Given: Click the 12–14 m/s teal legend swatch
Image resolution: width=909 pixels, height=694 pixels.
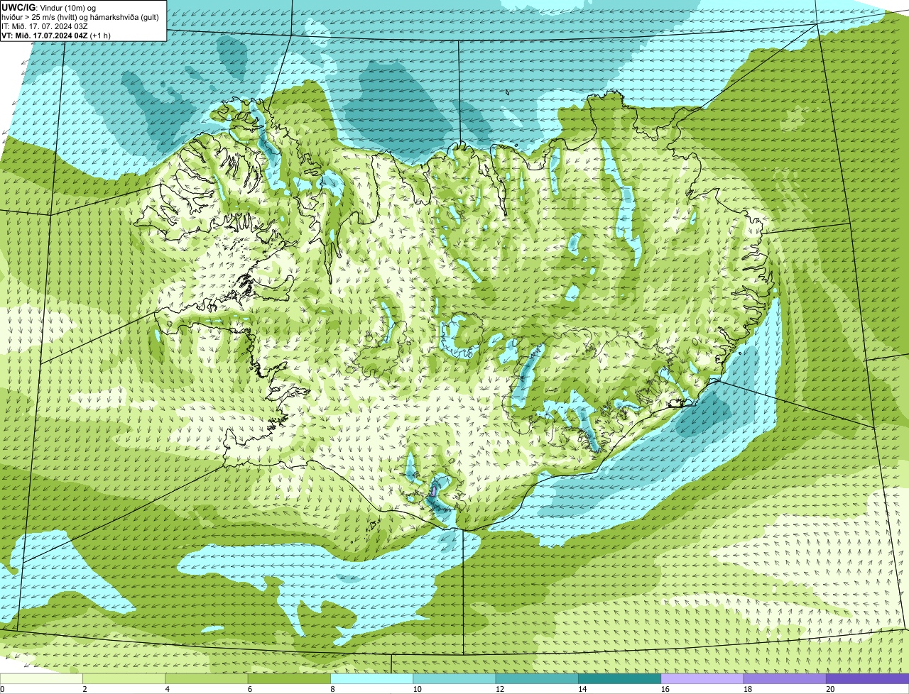Looking at the screenshot, I should click(537, 678).
